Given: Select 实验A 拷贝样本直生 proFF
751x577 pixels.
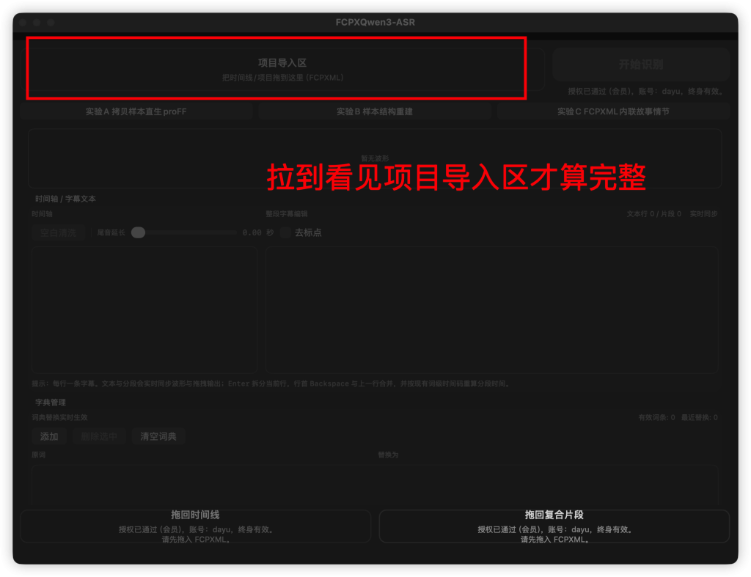Looking at the screenshot, I should (136, 111).
